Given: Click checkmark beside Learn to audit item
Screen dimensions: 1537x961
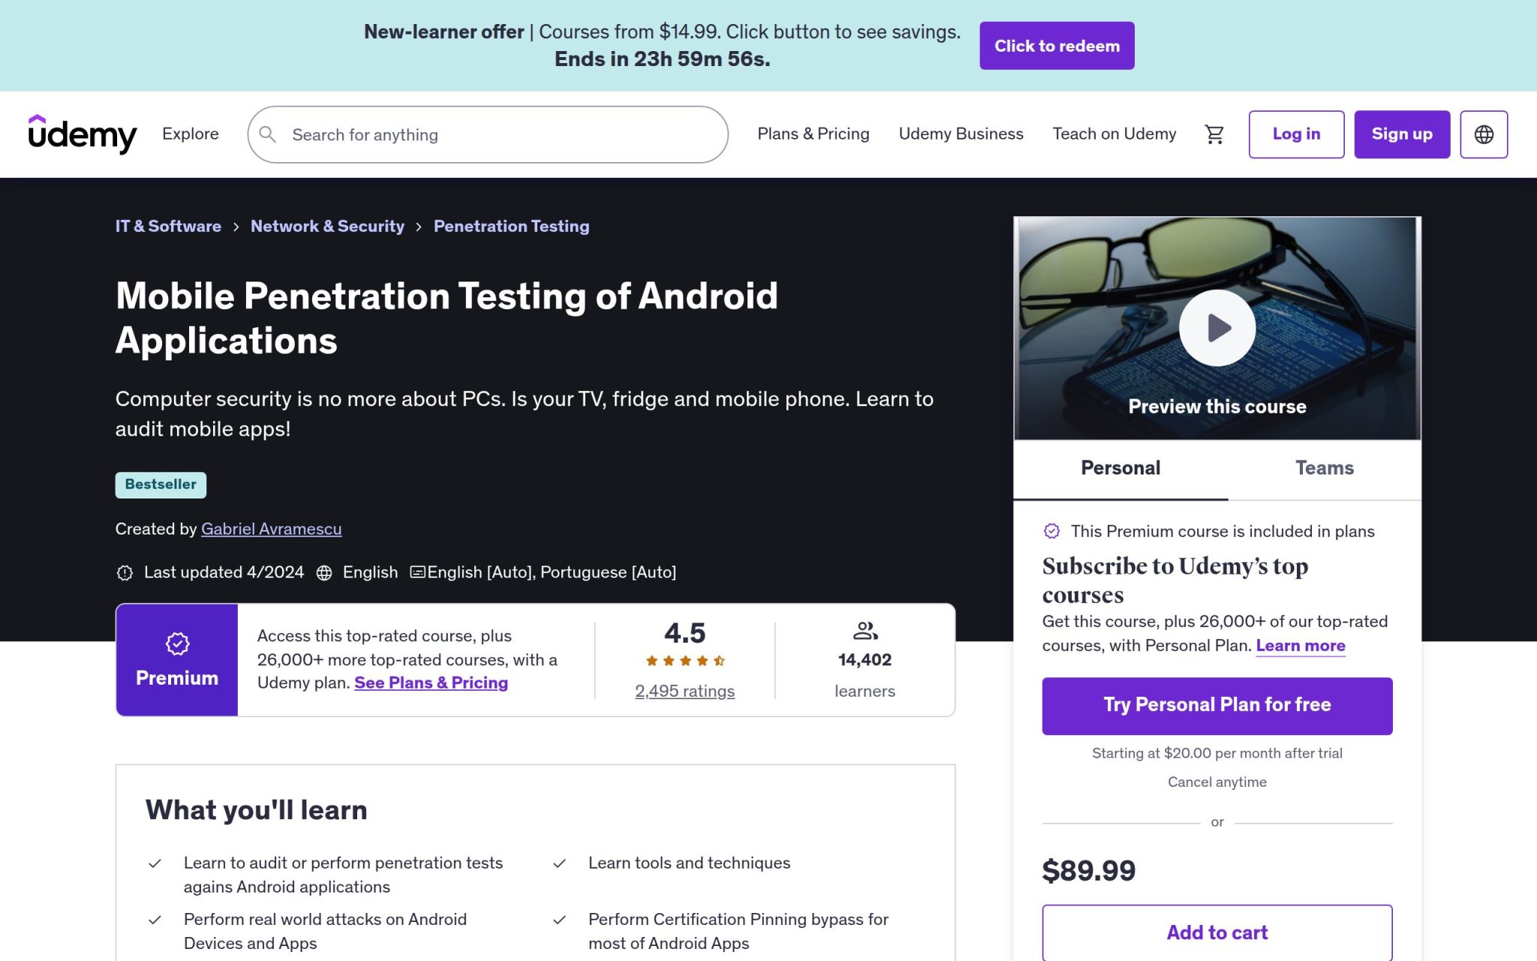Looking at the screenshot, I should tap(155, 863).
